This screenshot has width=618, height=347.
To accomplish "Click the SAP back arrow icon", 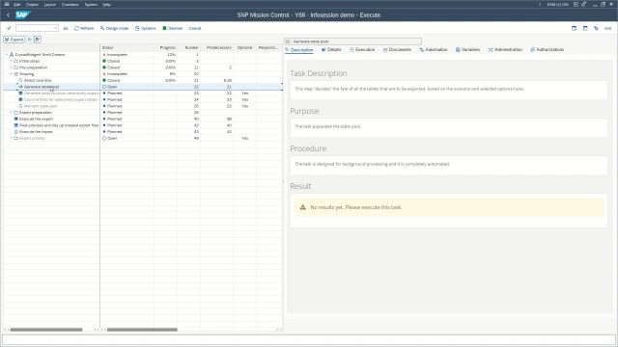I will 8,15.
